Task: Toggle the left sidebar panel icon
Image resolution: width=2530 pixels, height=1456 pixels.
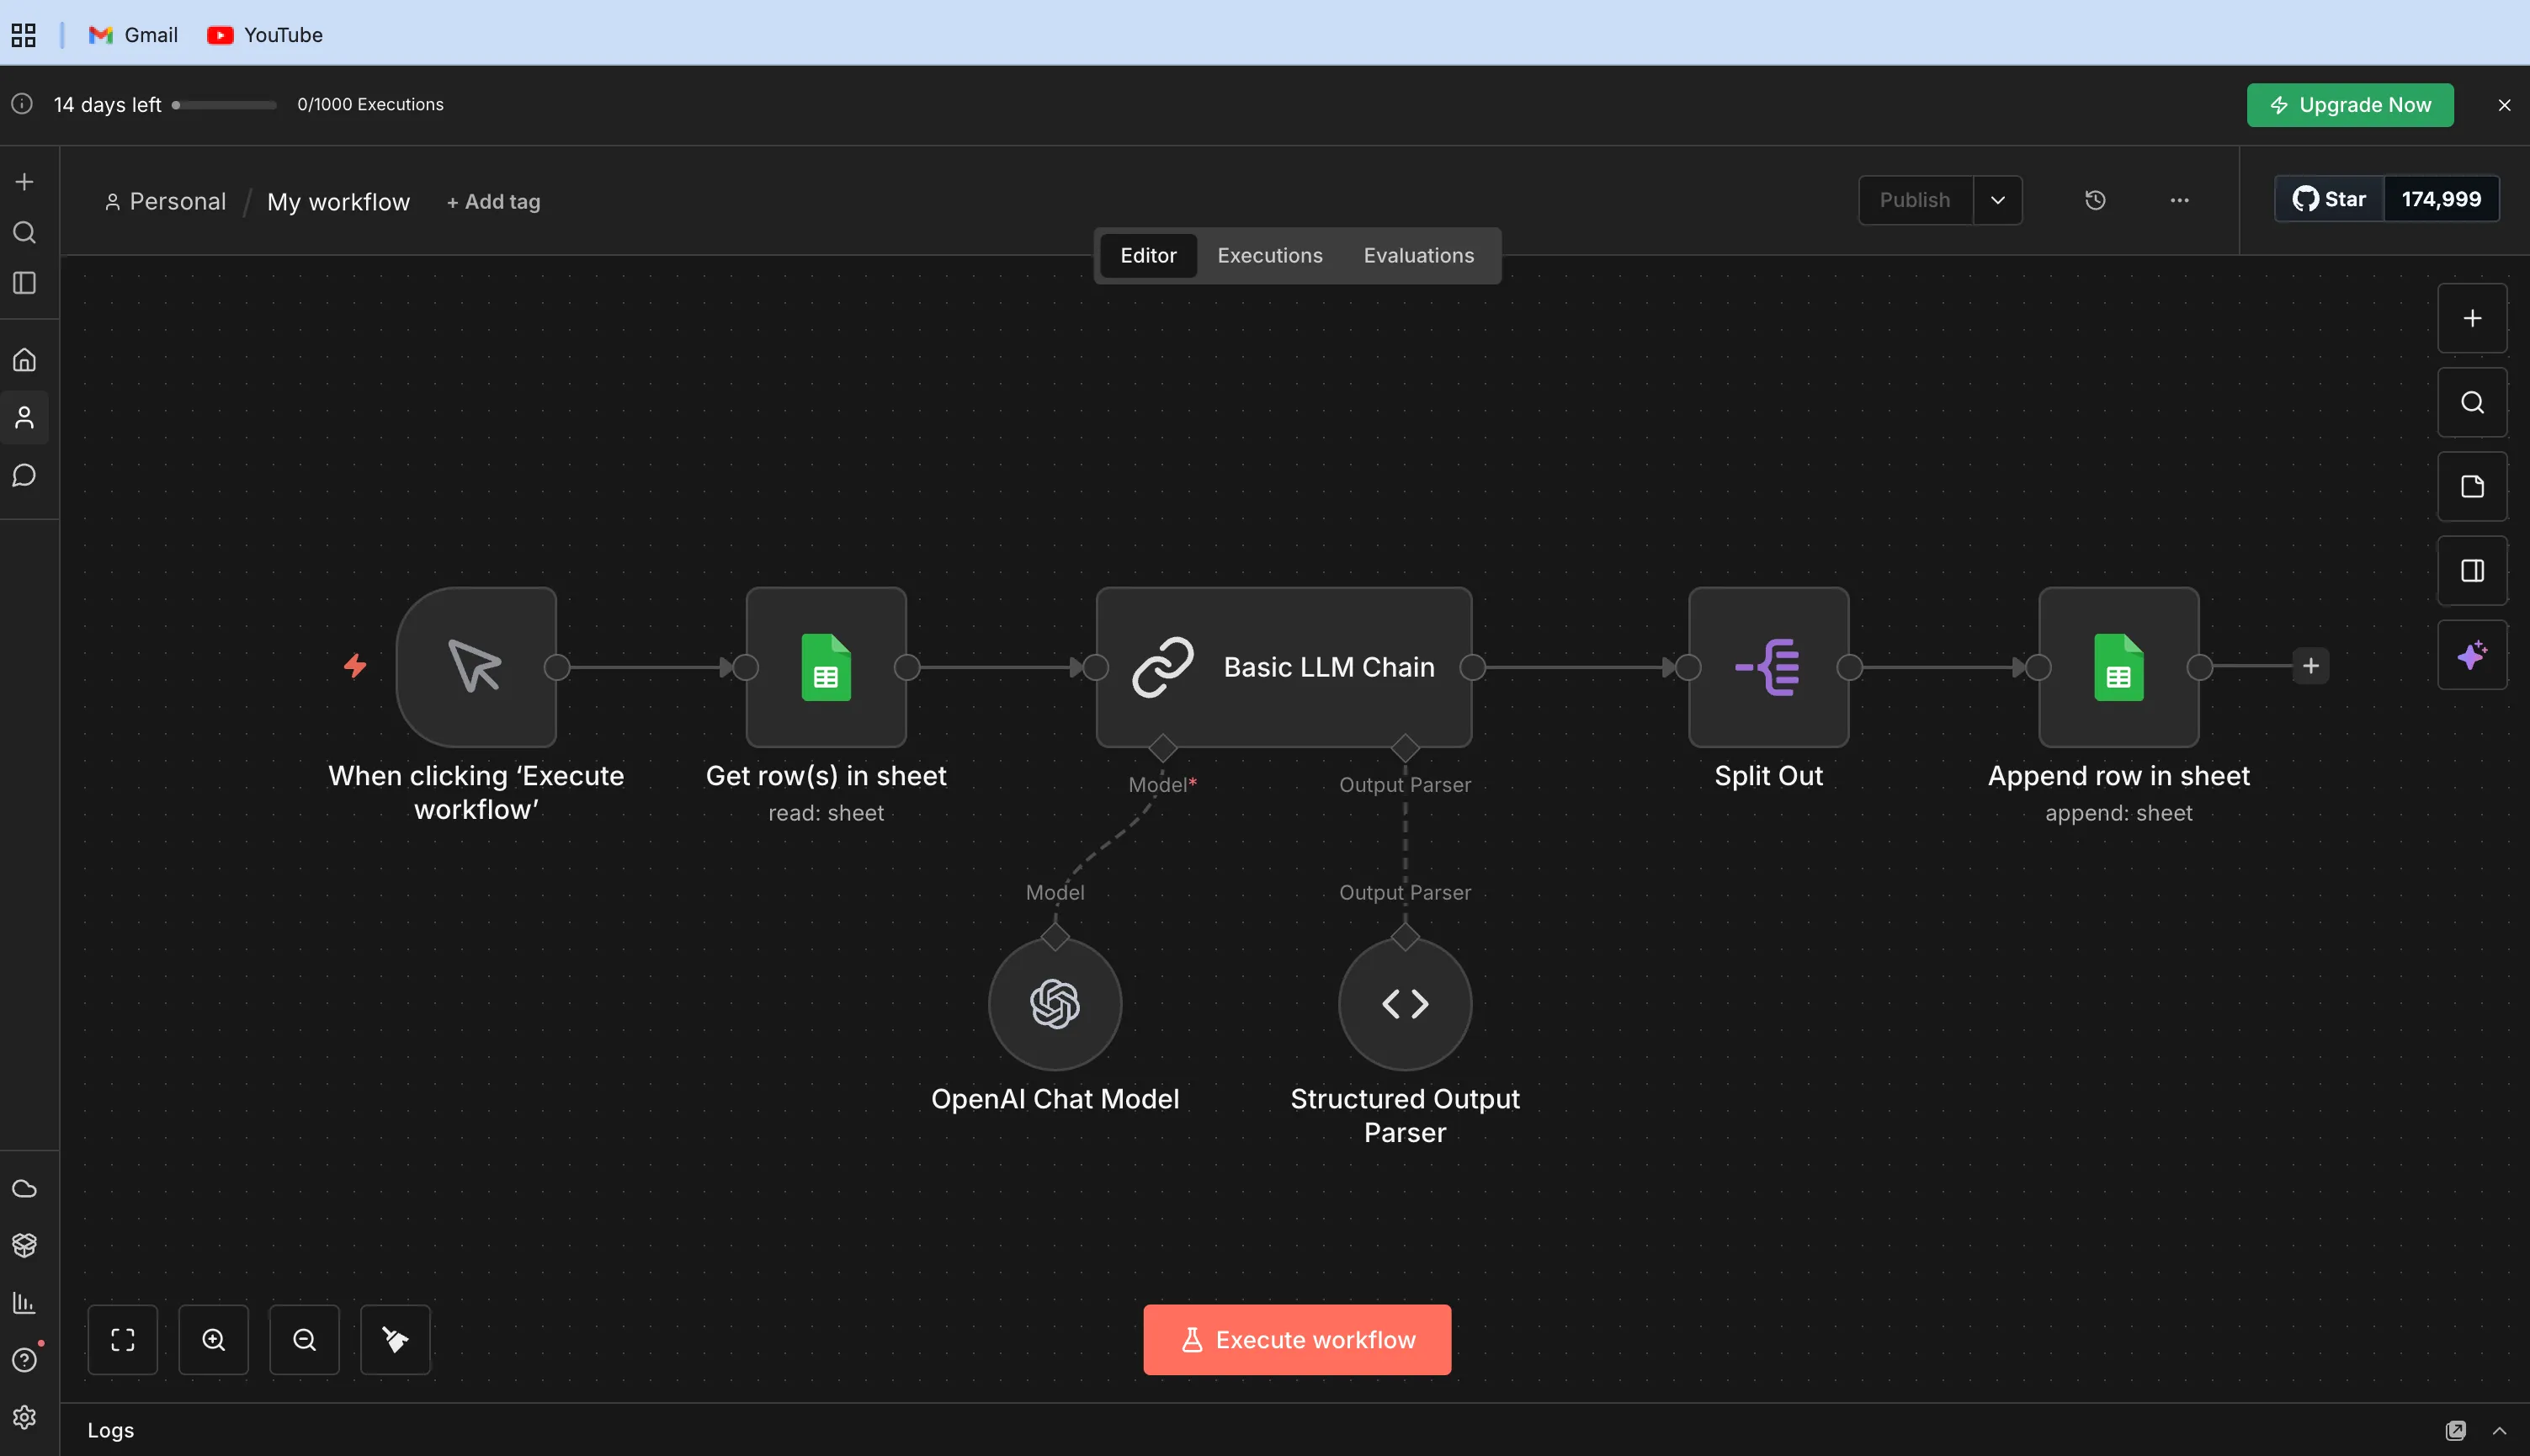Action: tap(25, 284)
